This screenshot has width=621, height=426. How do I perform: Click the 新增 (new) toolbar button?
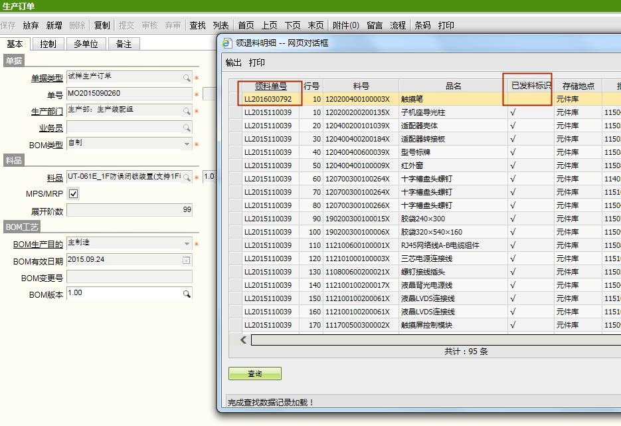tap(55, 25)
